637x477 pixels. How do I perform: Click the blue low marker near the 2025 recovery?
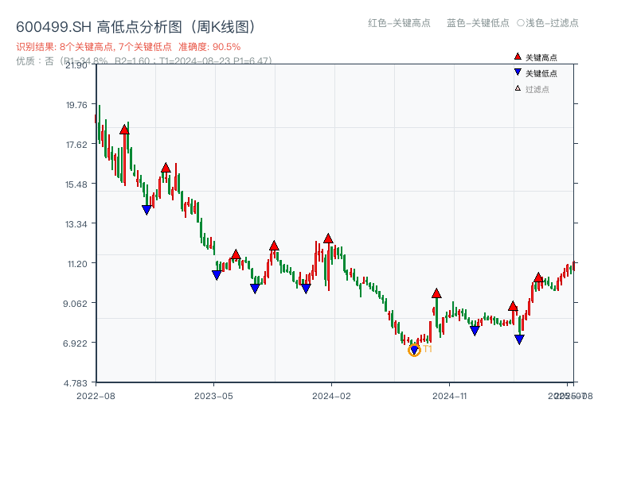(520, 339)
